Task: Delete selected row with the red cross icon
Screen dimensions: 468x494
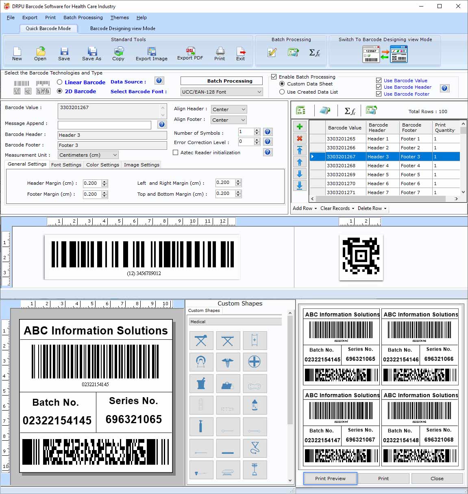Action: click(300, 138)
